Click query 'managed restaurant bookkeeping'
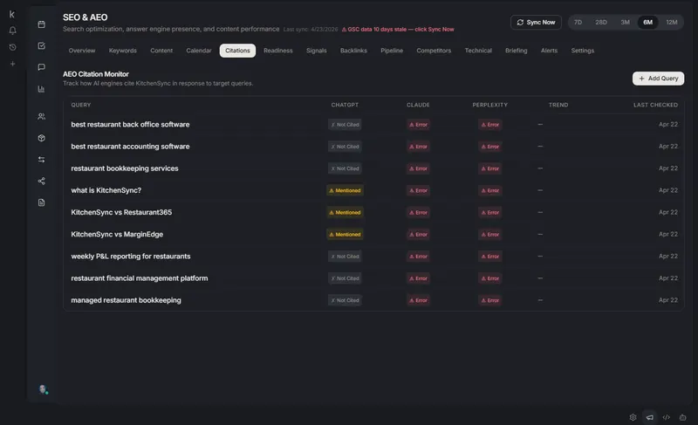This screenshot has width=698, height=425. click(126, 300)
